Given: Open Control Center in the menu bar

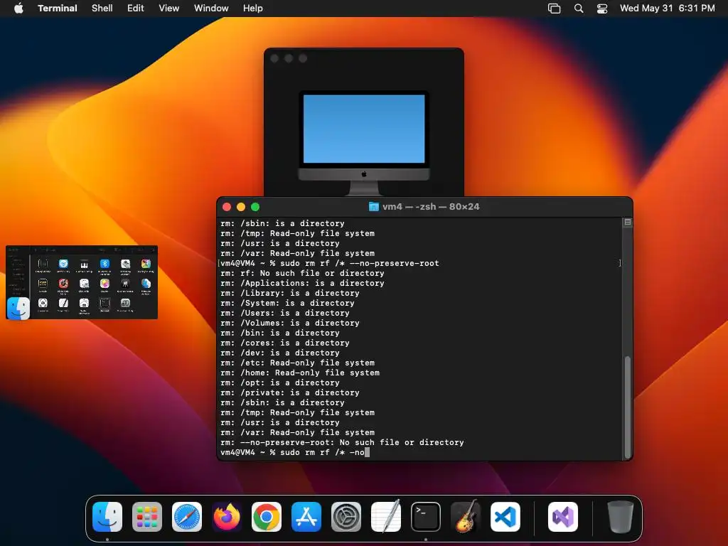Looking at the screenshot, I should pos(602,9).
